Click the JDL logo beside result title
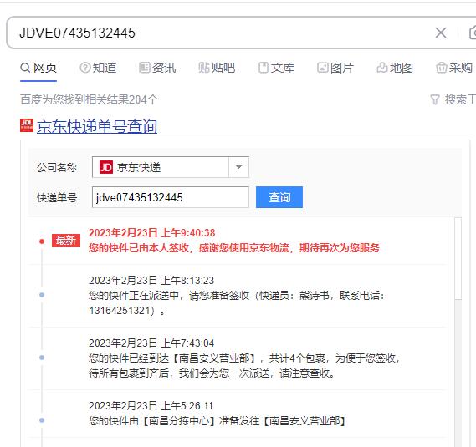The width and height of the screenshot is (476, 447). (x=27, y=125)
